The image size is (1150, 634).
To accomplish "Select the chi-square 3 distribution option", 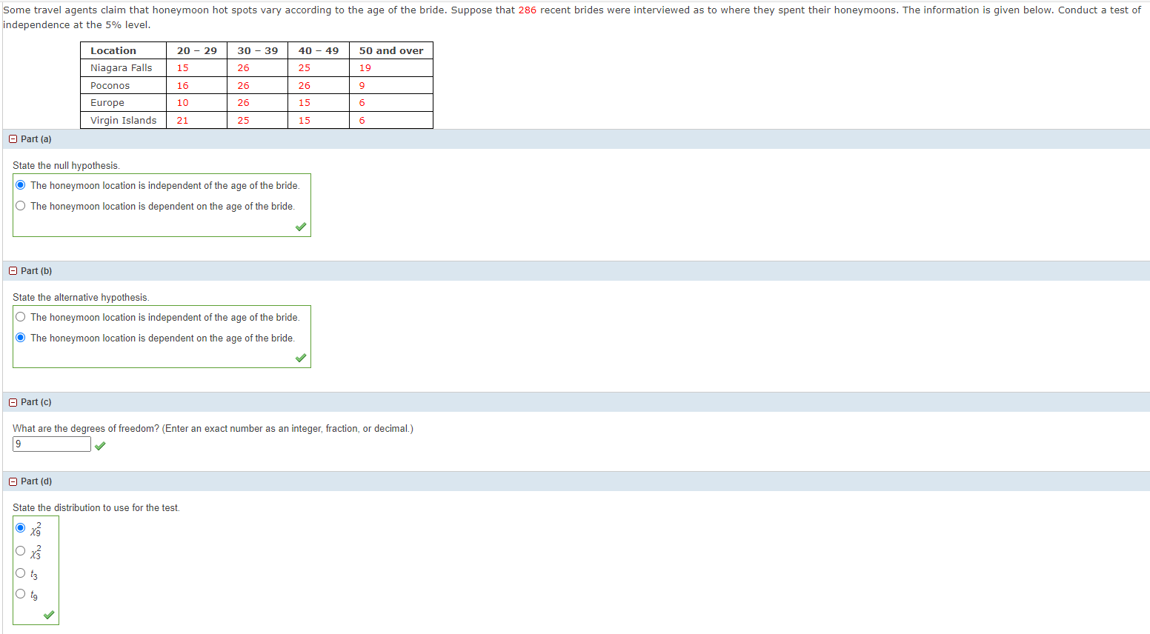I will (21, 551).
